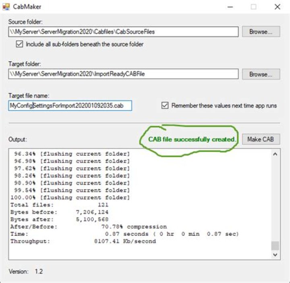Click the CabMaker app icon in title bar
The width and height of the screenshot is (290, 283).
[x=6, y=7]
